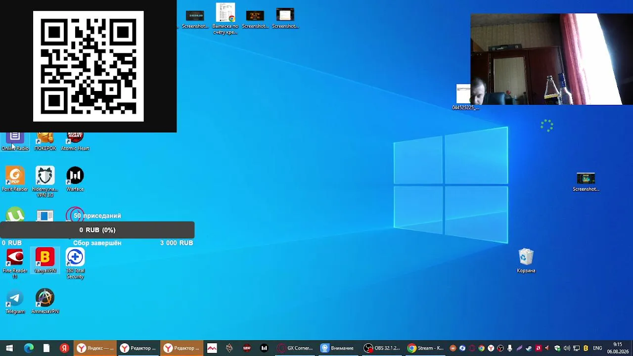The height and width of the screenshot is (356, 633).
Task: Select the Корзина recycle bin icon
Action: coord(526,261)
